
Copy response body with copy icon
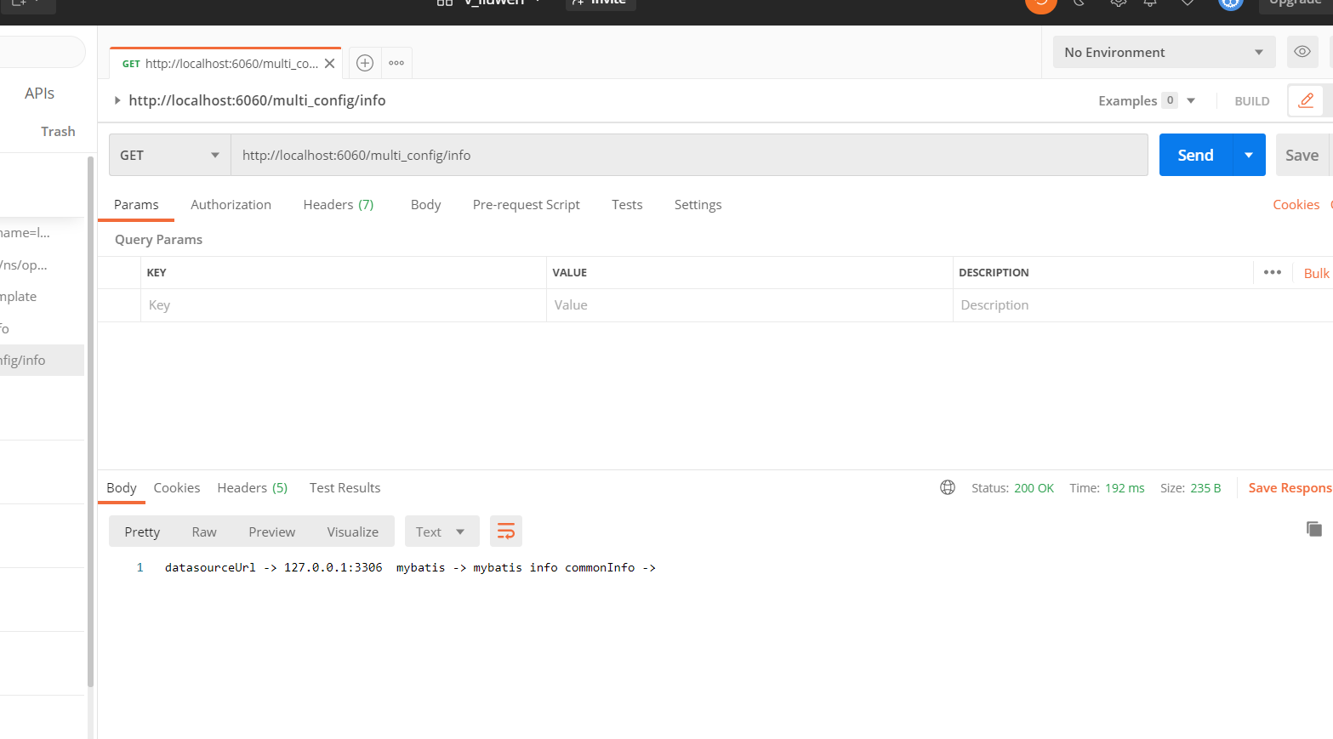pyautogui.click(x=1314, y=529)
